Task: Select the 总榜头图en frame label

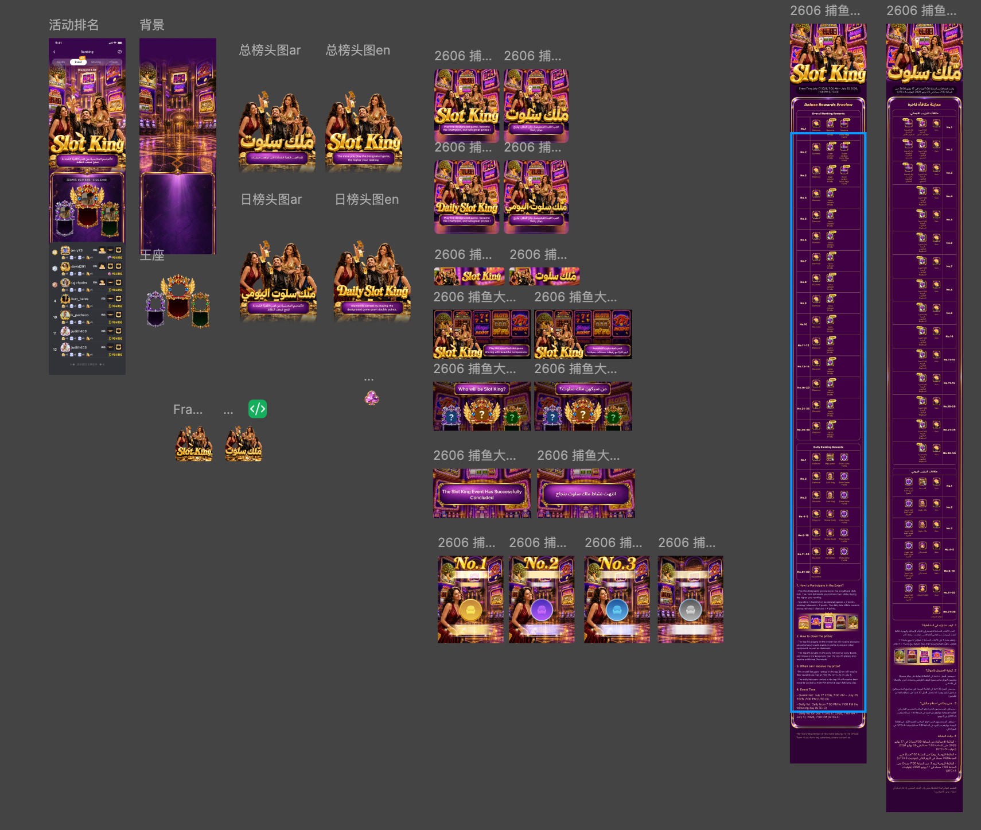Action: [358, 50]
